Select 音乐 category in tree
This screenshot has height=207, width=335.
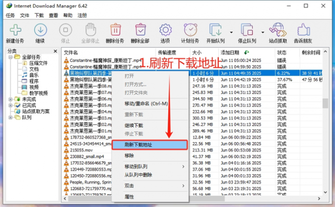pyautogui.click(x=34, y=75)
